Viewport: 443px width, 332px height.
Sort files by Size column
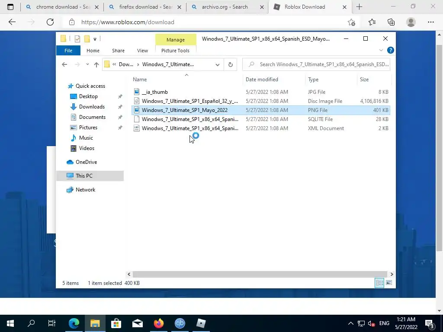(364, 80)
